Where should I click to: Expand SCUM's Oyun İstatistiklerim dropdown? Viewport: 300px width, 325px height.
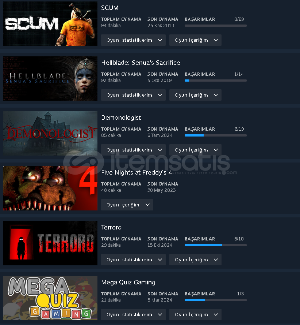133,40
